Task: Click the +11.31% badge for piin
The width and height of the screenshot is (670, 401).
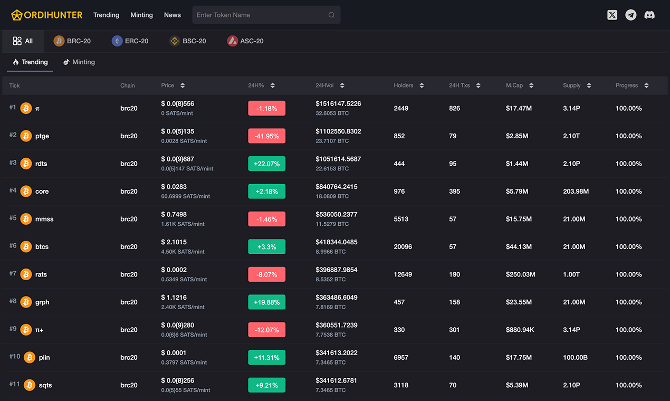Action: (266, 357)
